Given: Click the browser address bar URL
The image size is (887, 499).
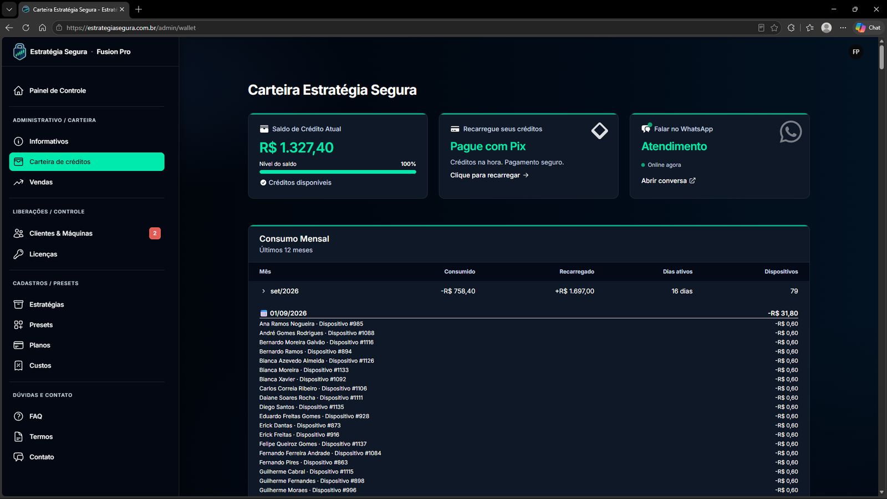Looking at the screenshot, I should click(x=131, y=28).
